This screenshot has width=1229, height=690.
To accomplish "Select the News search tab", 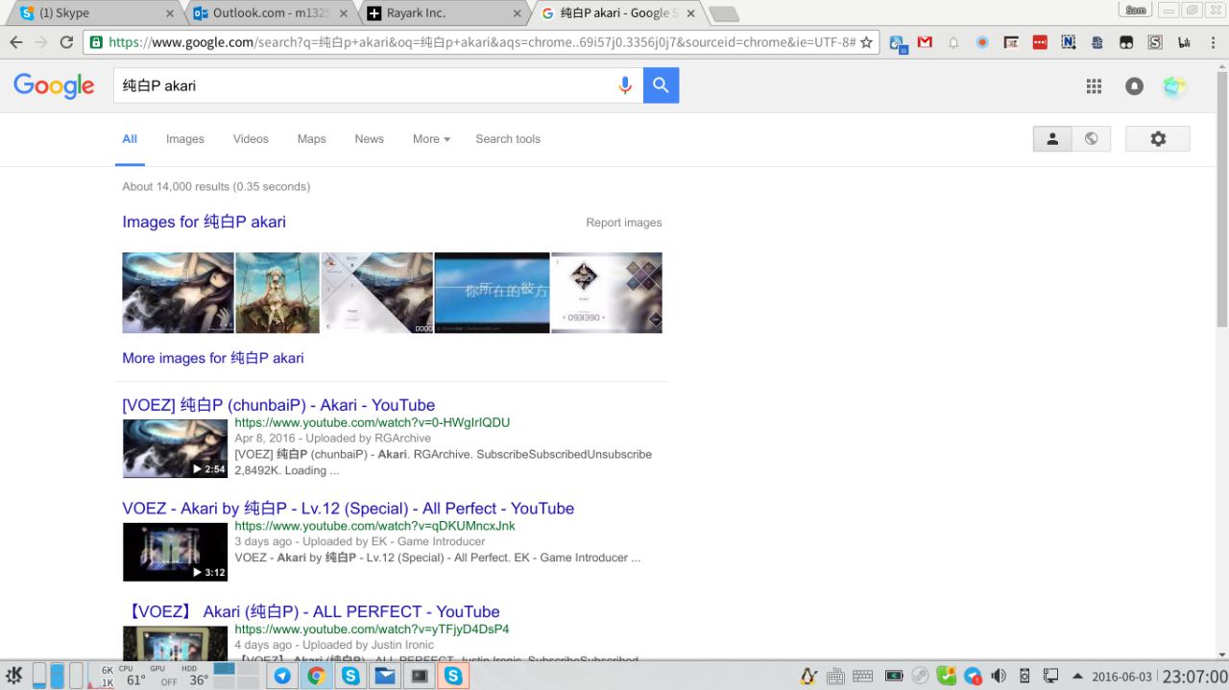I will 369,139.
